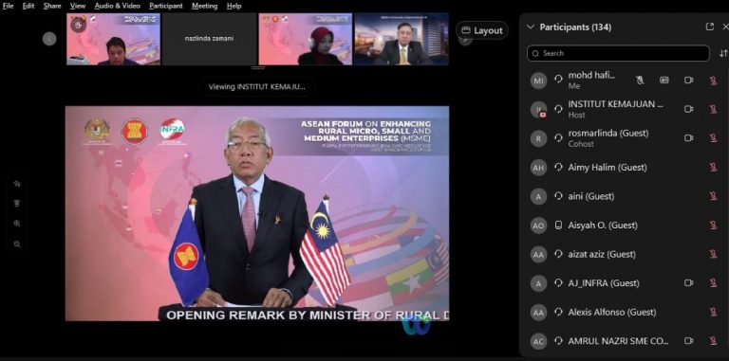Viewport: 729px width, 361px height.
Task: Open the File menu
Action: (x=8, y=6)
